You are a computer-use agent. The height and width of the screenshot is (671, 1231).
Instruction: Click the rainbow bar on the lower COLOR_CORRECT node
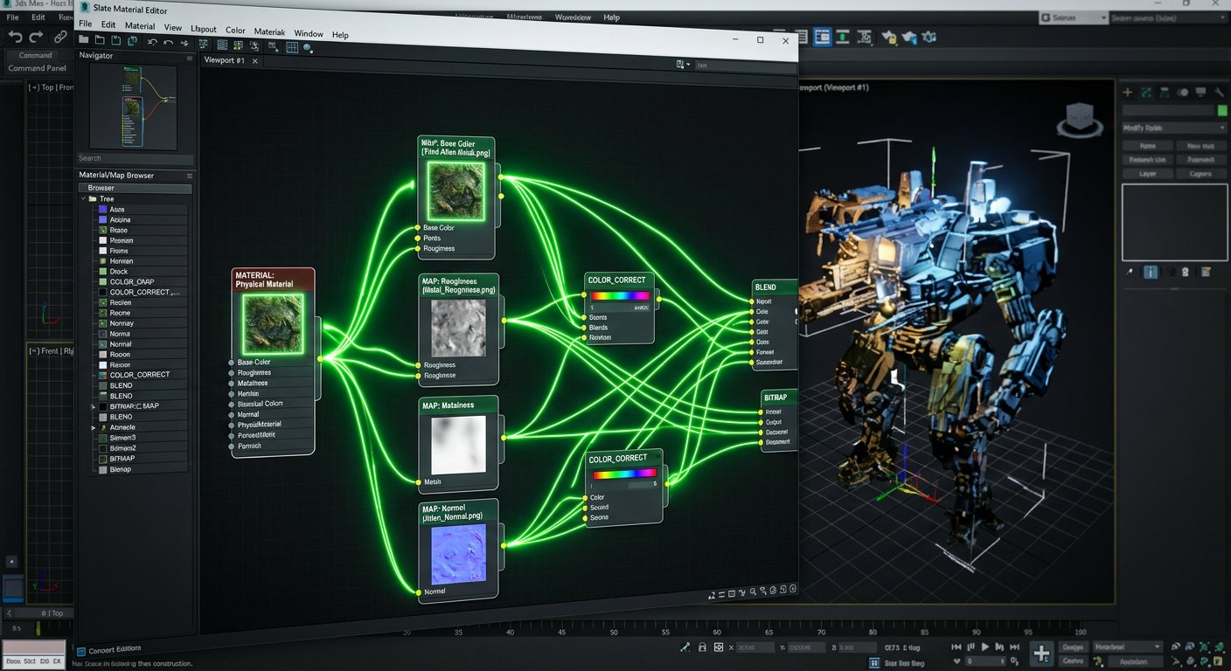point(624,474)
